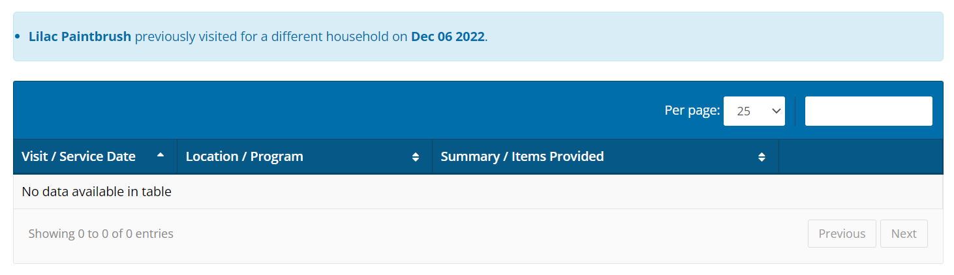Click the "Showing 0 to 0 of 0 entries" text
Viewport: 954px width, 275px height.
point(101,233)
